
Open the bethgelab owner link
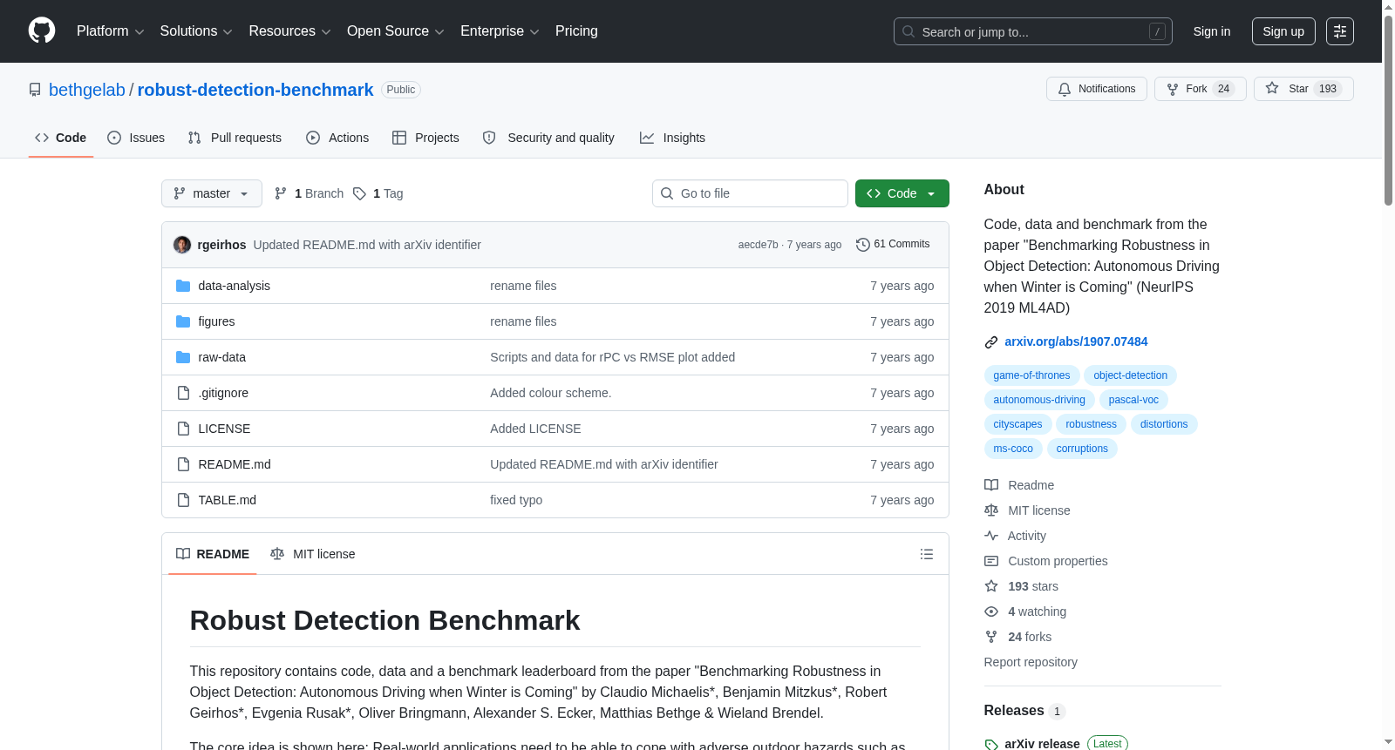(x=87, y=90)
